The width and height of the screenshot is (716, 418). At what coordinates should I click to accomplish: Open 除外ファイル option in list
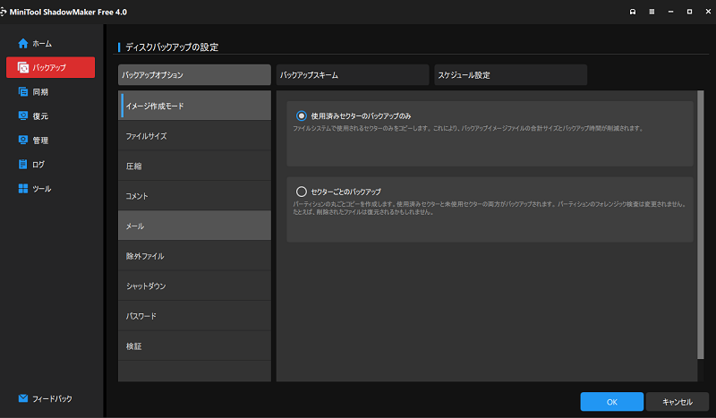[194, 256]
